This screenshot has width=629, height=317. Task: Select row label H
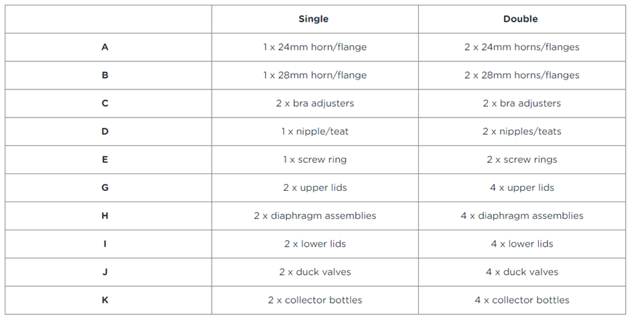105,216
